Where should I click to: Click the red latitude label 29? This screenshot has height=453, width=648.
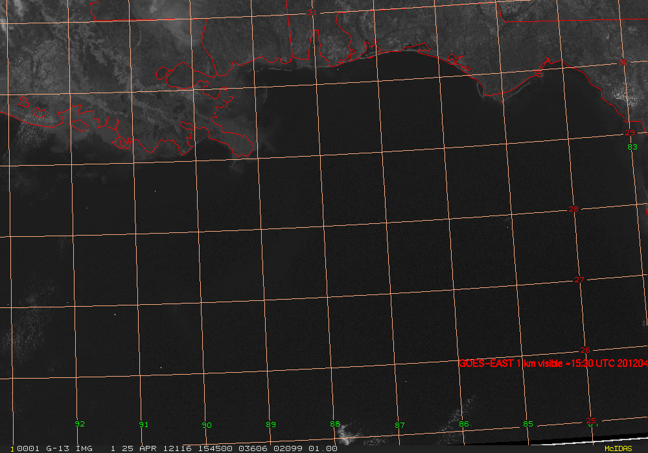[x=629, y=133]
